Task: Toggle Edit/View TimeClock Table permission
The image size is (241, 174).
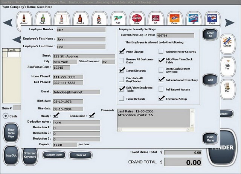Action: (x=161, y=60)
